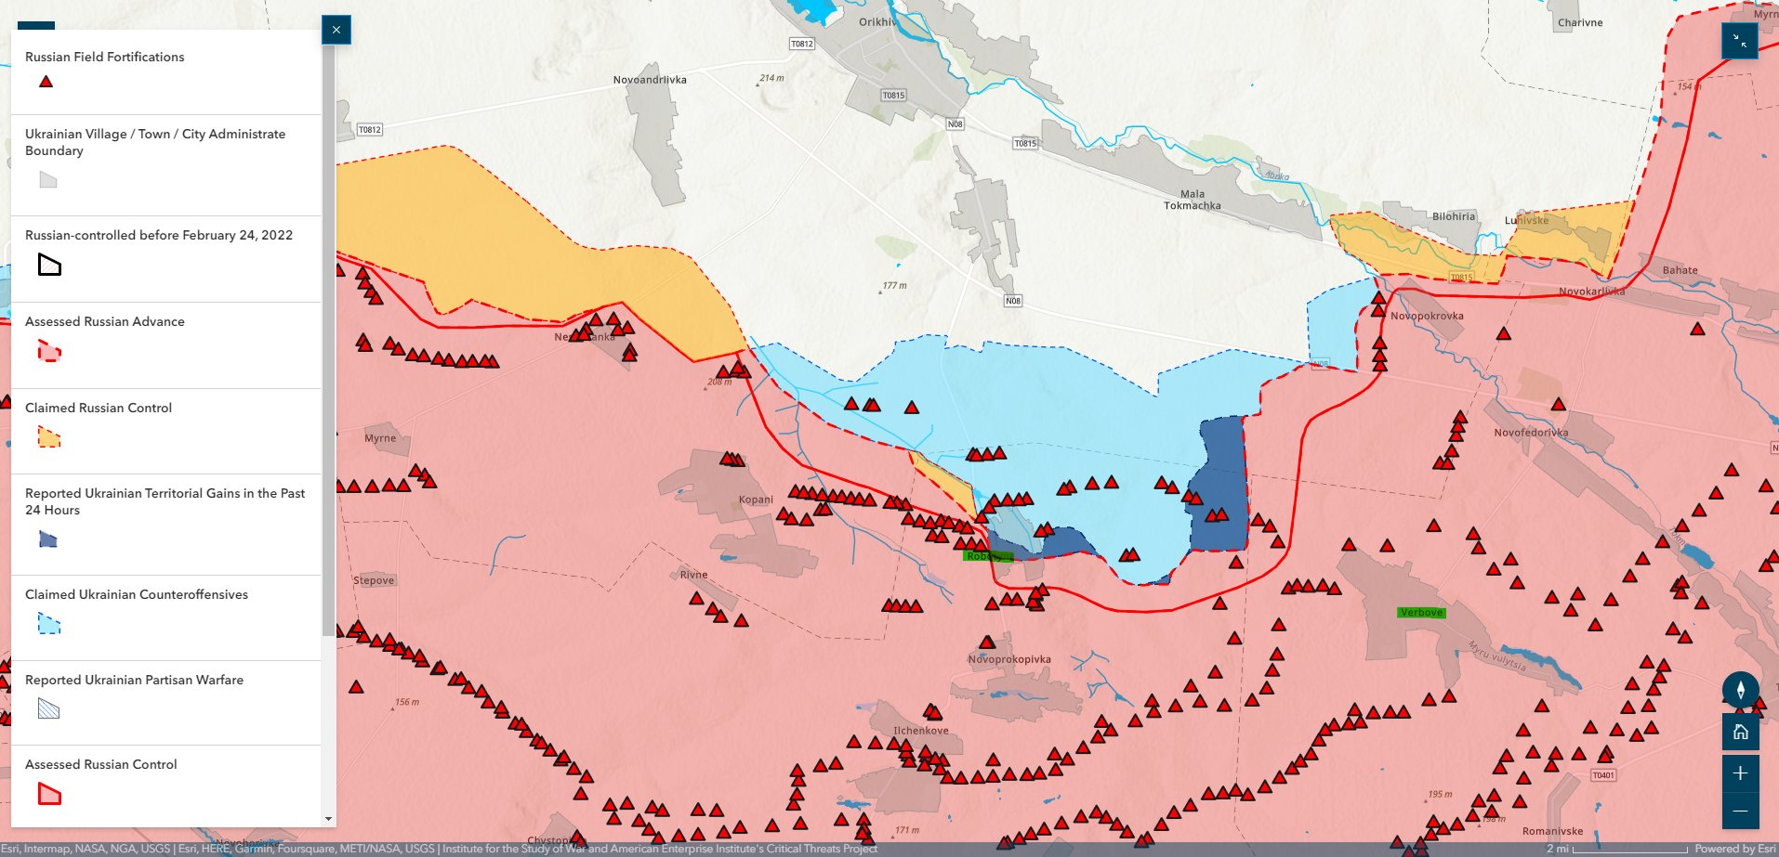This screenshot has width=1779, height=857.
Task: Click the legend panel scrollbar thumb
Action: pyautogui.click(x=328, y=339)
